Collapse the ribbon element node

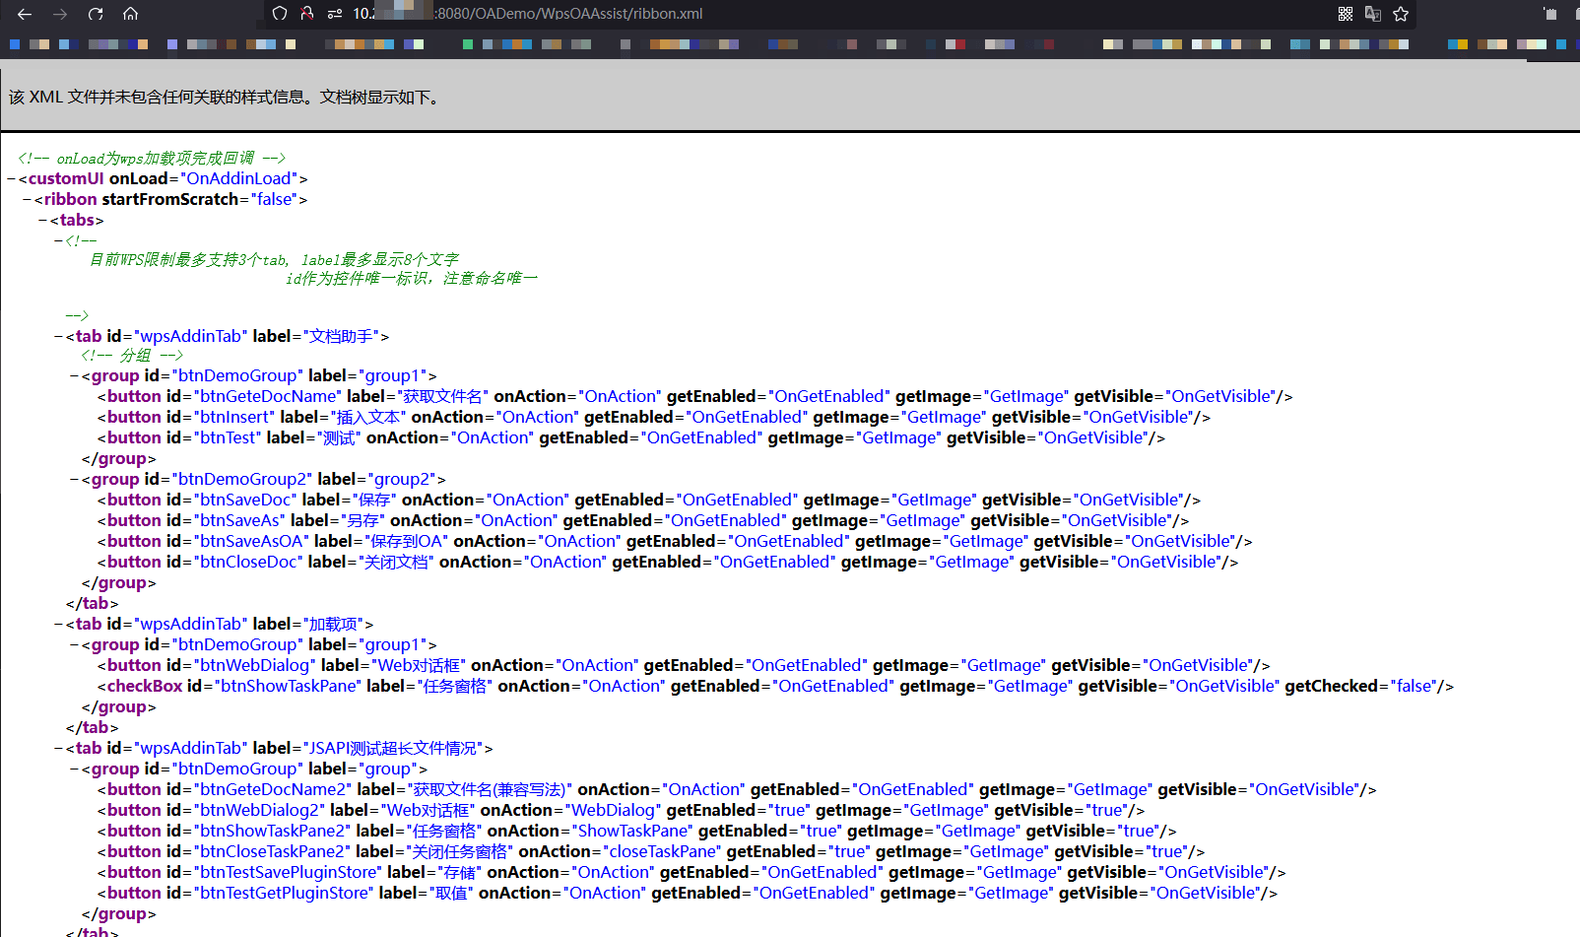tap(26, 199)
